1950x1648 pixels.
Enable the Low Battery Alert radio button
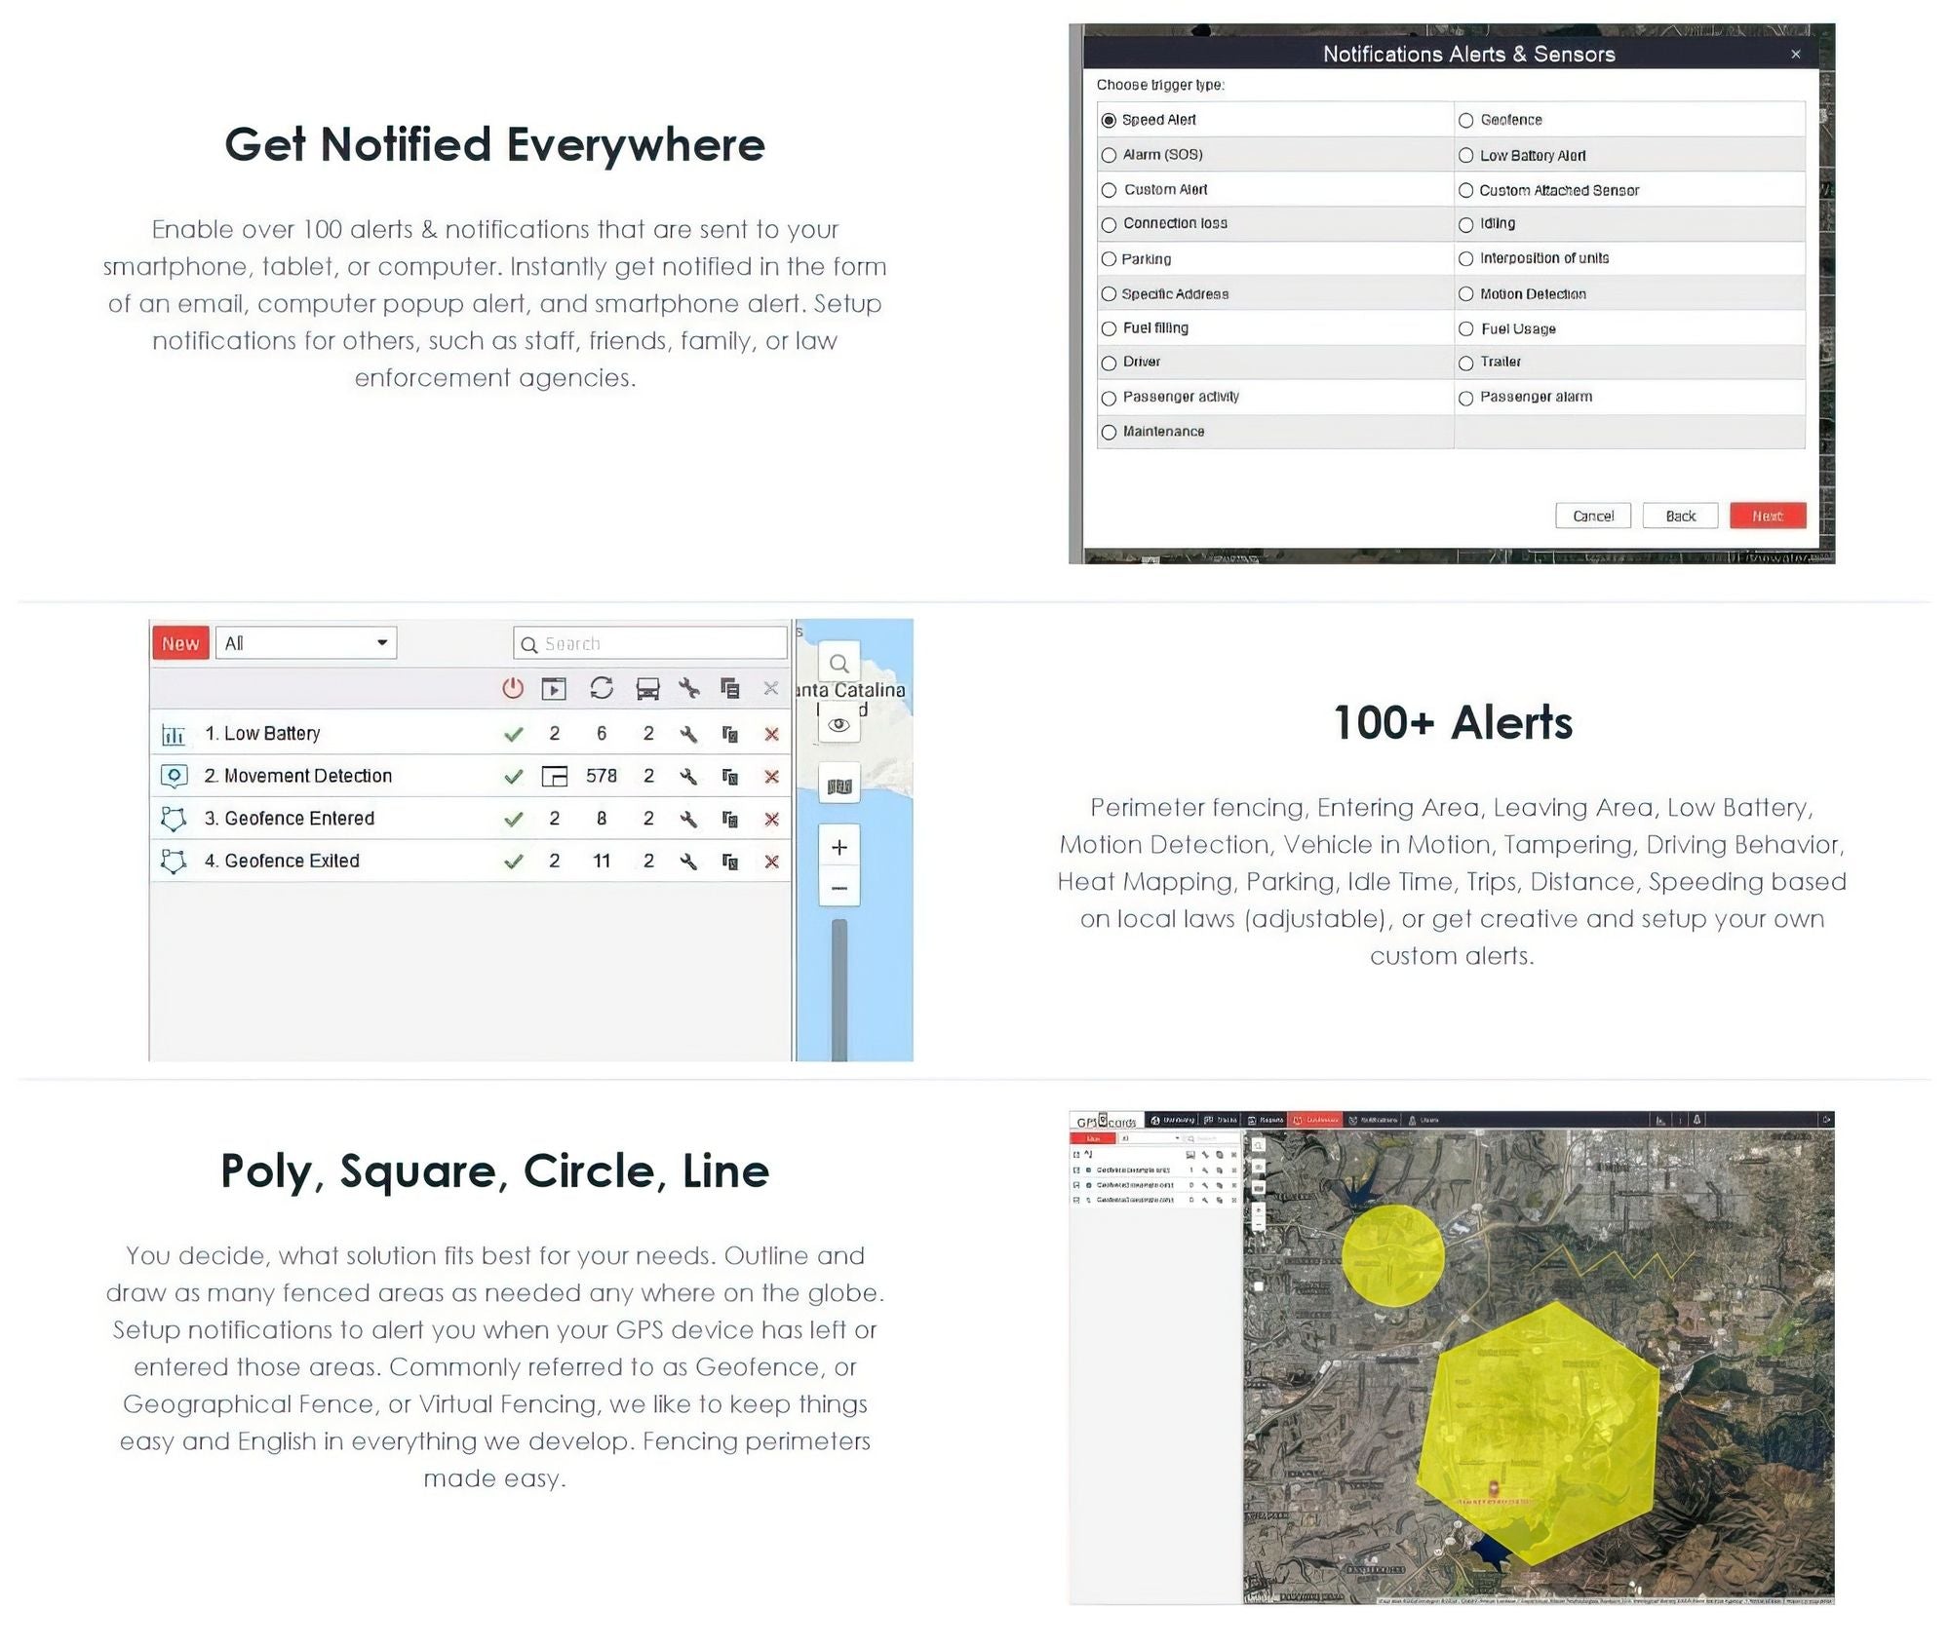click(x=1461, y=154)
